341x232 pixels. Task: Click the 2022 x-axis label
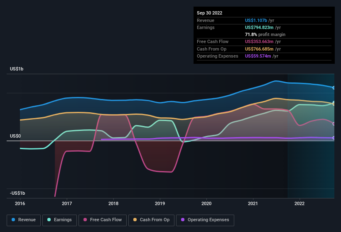tap(299, 203)
